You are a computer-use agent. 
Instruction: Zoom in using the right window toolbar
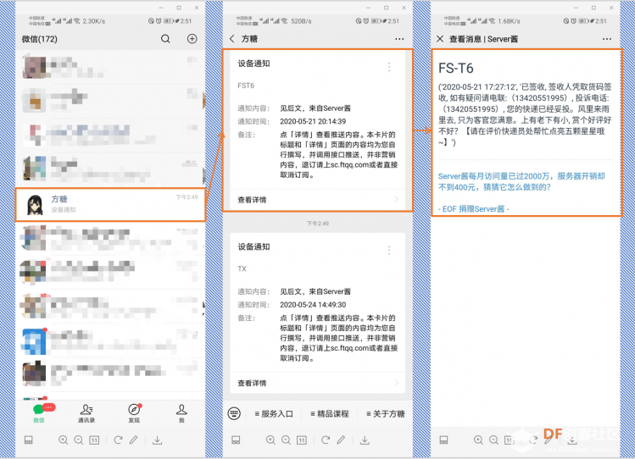(478, 440)
